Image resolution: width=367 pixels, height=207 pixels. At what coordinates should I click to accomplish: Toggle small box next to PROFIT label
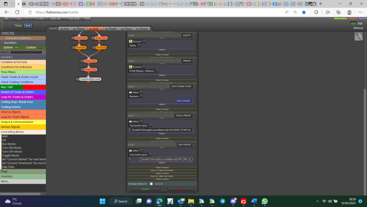[193, 61]
